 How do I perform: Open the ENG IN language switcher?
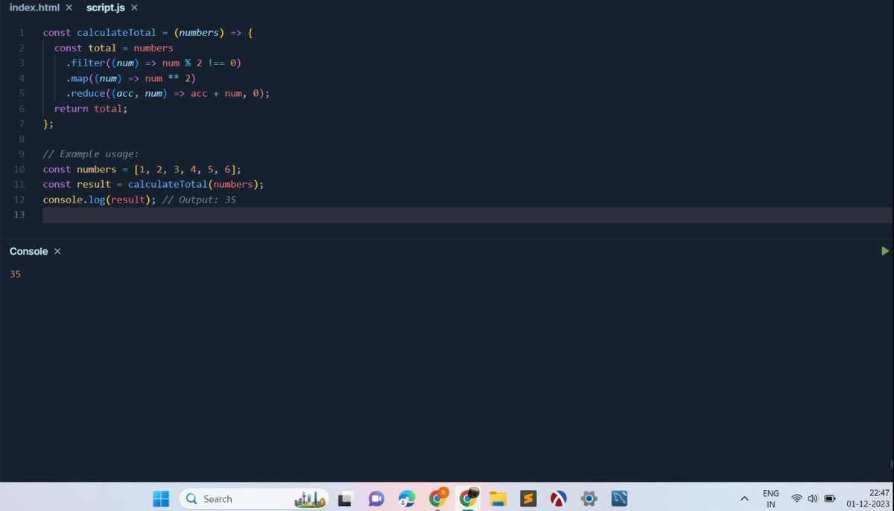[x=771, y=498]
